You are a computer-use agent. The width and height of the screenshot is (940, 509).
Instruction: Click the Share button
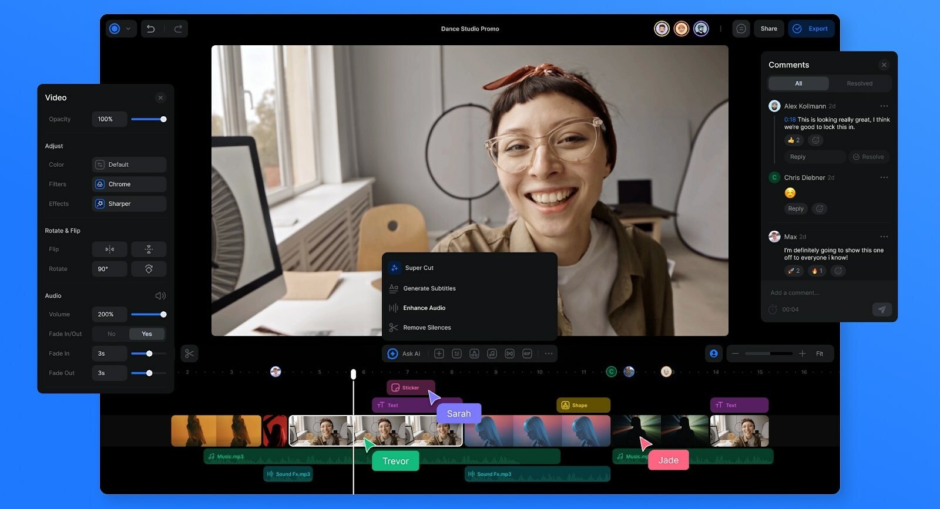pos(768,29)
